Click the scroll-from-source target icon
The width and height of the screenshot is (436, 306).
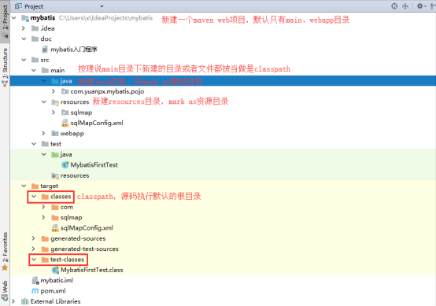coord(394,6)
